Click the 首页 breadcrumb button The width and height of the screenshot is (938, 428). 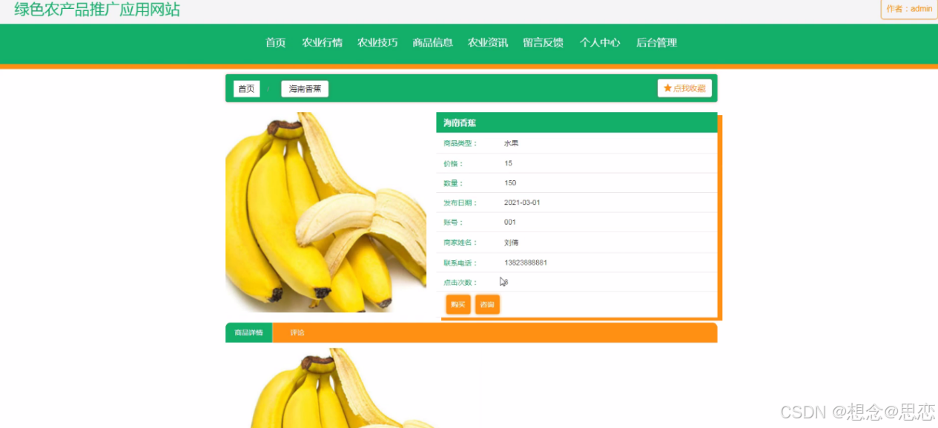246,89
